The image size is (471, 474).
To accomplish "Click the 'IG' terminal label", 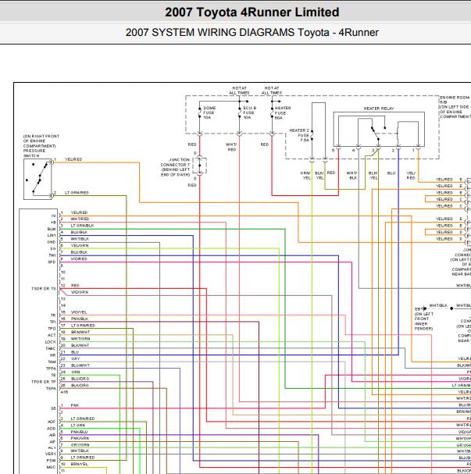I will (54, 216).
